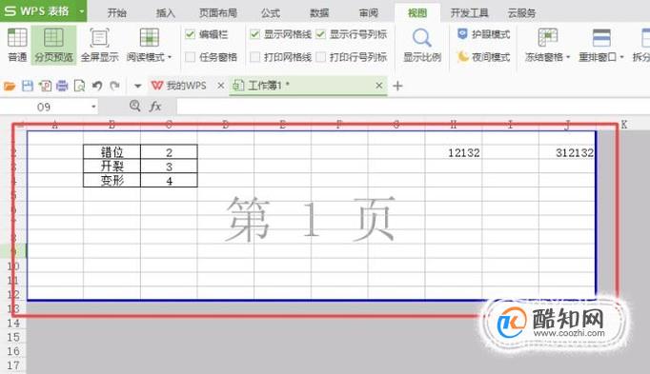Screen dimensions: 650x374
Task: Click the undo arrow icon
Action: point(97,86)
